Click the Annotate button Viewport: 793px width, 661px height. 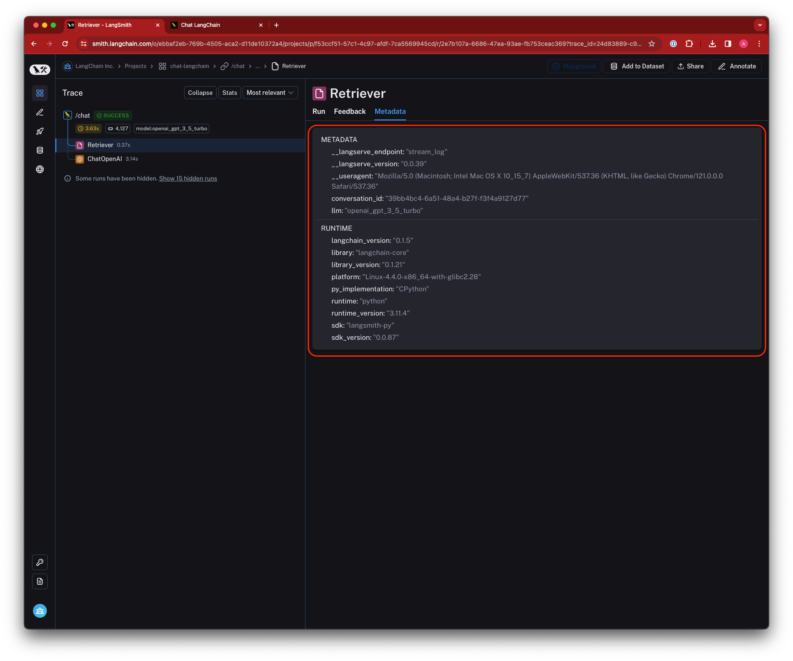click(x=737, y=66)
